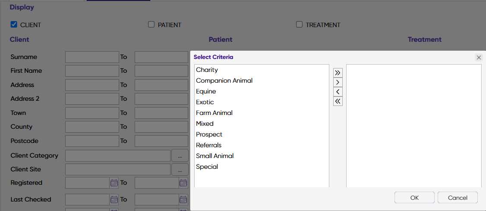
Task: Click the Surname from input field
Action: pyautogui.click(x=92, y=57)
